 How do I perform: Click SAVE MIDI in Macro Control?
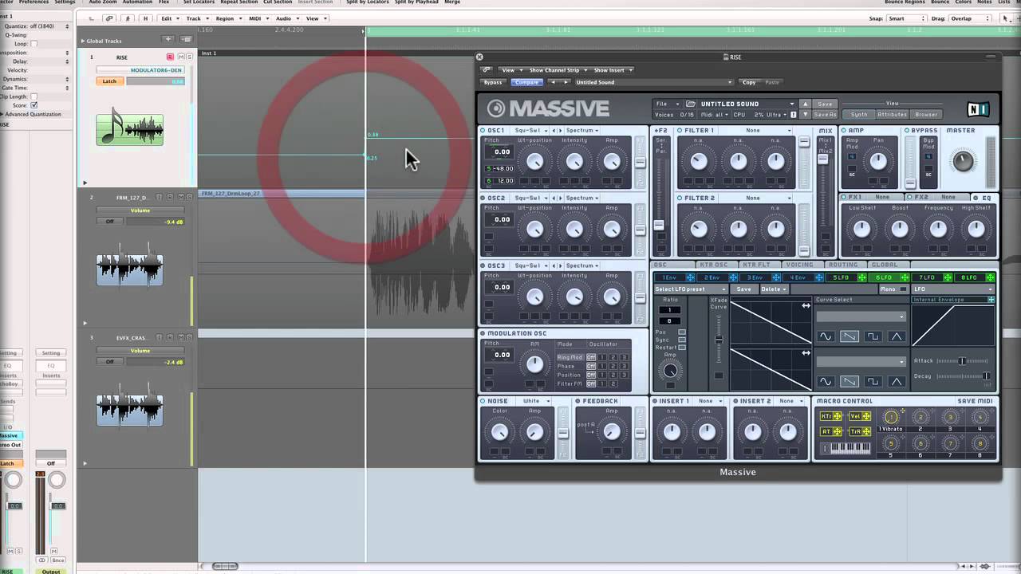point(975,401)
